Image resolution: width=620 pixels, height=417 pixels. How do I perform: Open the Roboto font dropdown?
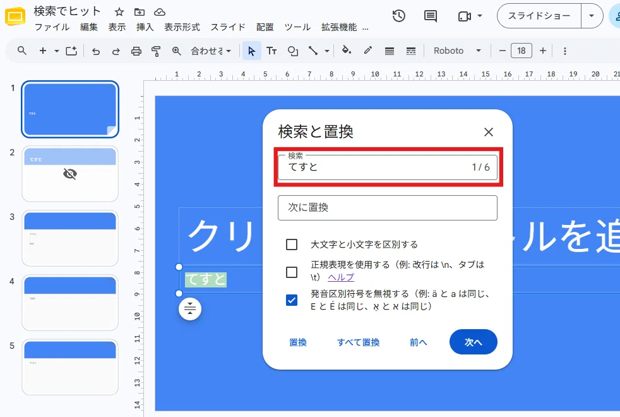pos(458,51)
